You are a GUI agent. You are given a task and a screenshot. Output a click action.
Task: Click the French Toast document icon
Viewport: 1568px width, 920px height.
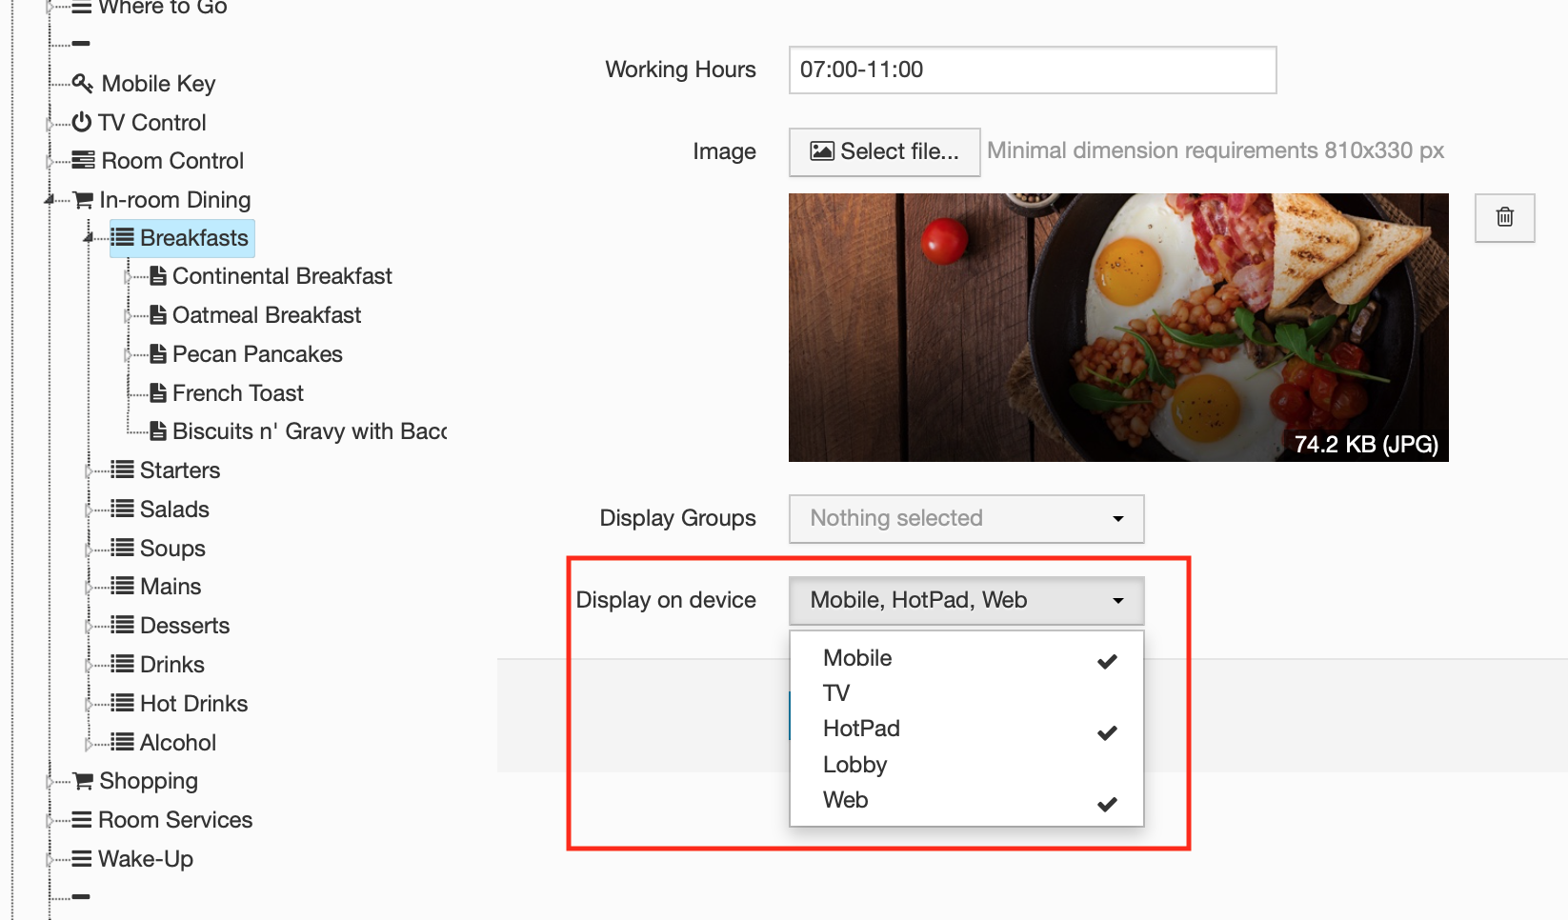tap(159, 393)
